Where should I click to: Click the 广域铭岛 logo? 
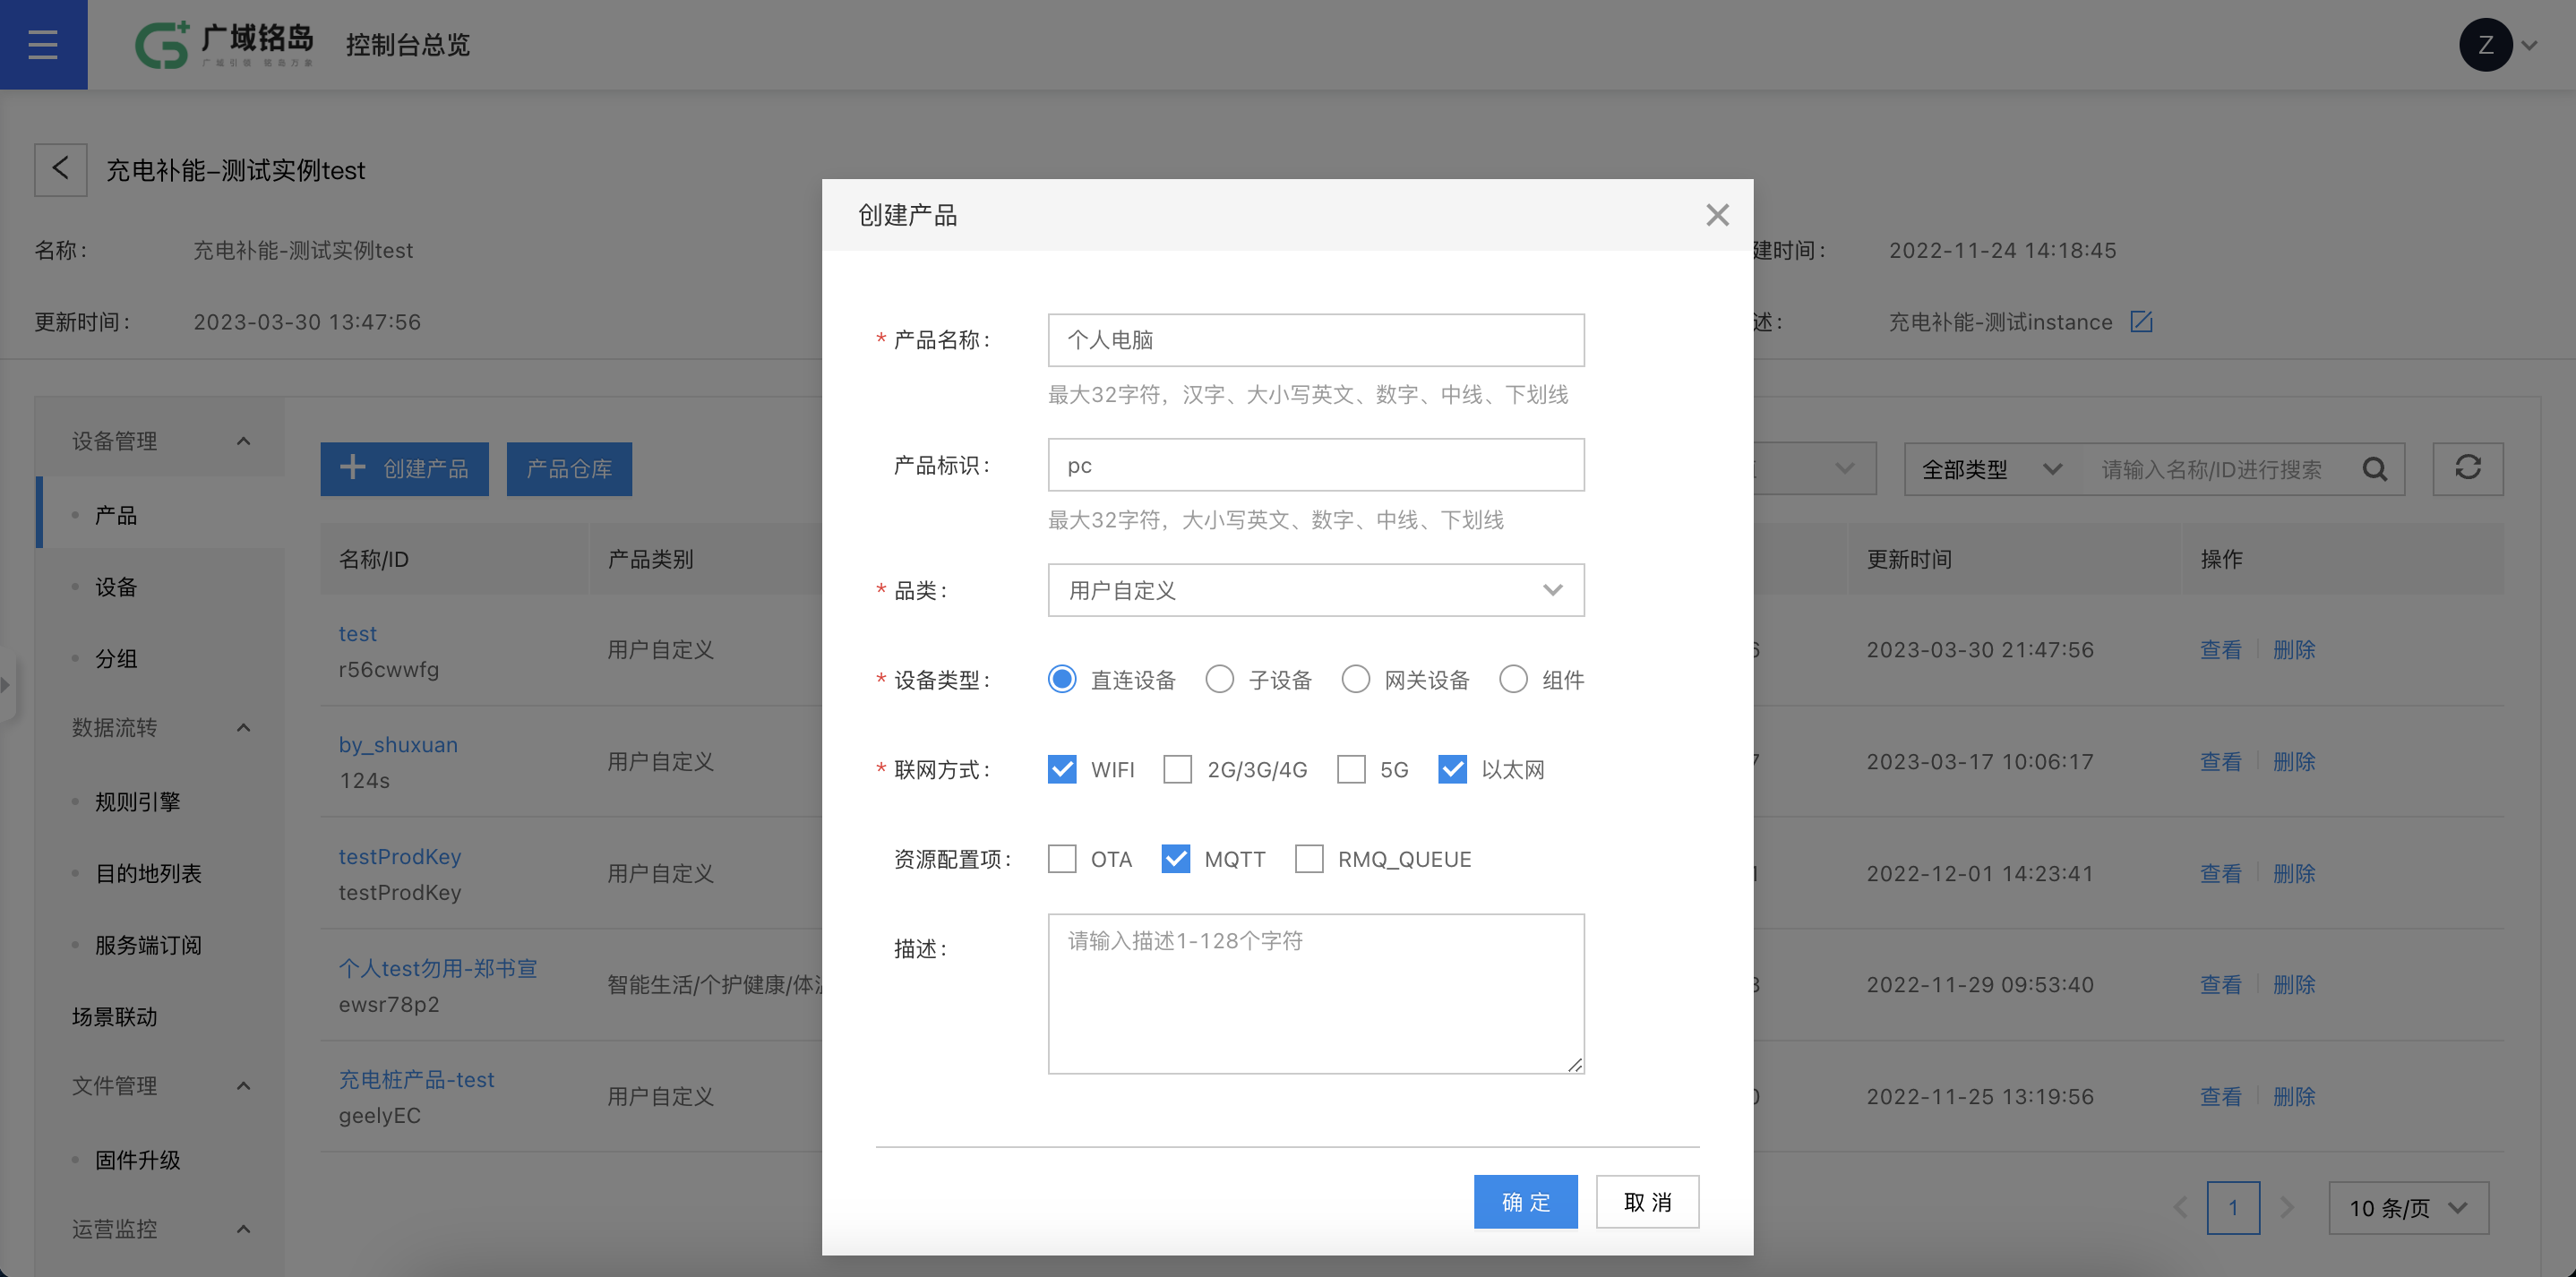pyautogui.click(x=224, y=44)
